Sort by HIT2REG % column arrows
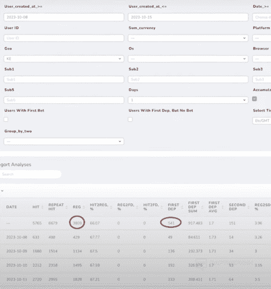This screenshot has height=289, width=271. tap(111, 207)
